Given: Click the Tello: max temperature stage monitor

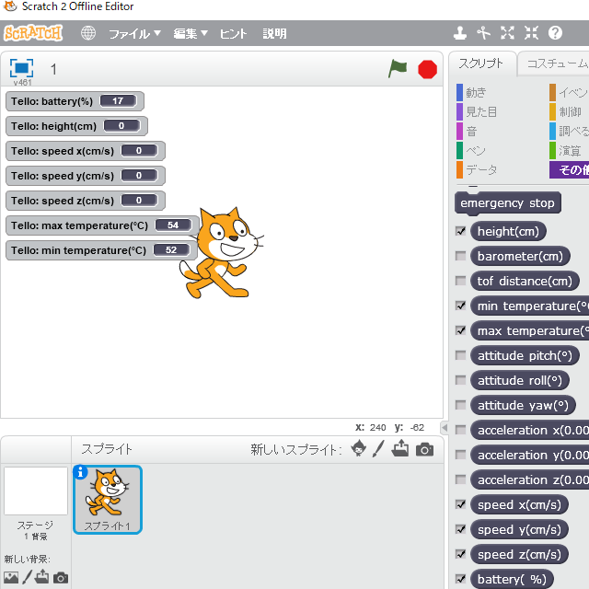Looking at the screenshot, I should pyautogui.click(x=102, y=225).
